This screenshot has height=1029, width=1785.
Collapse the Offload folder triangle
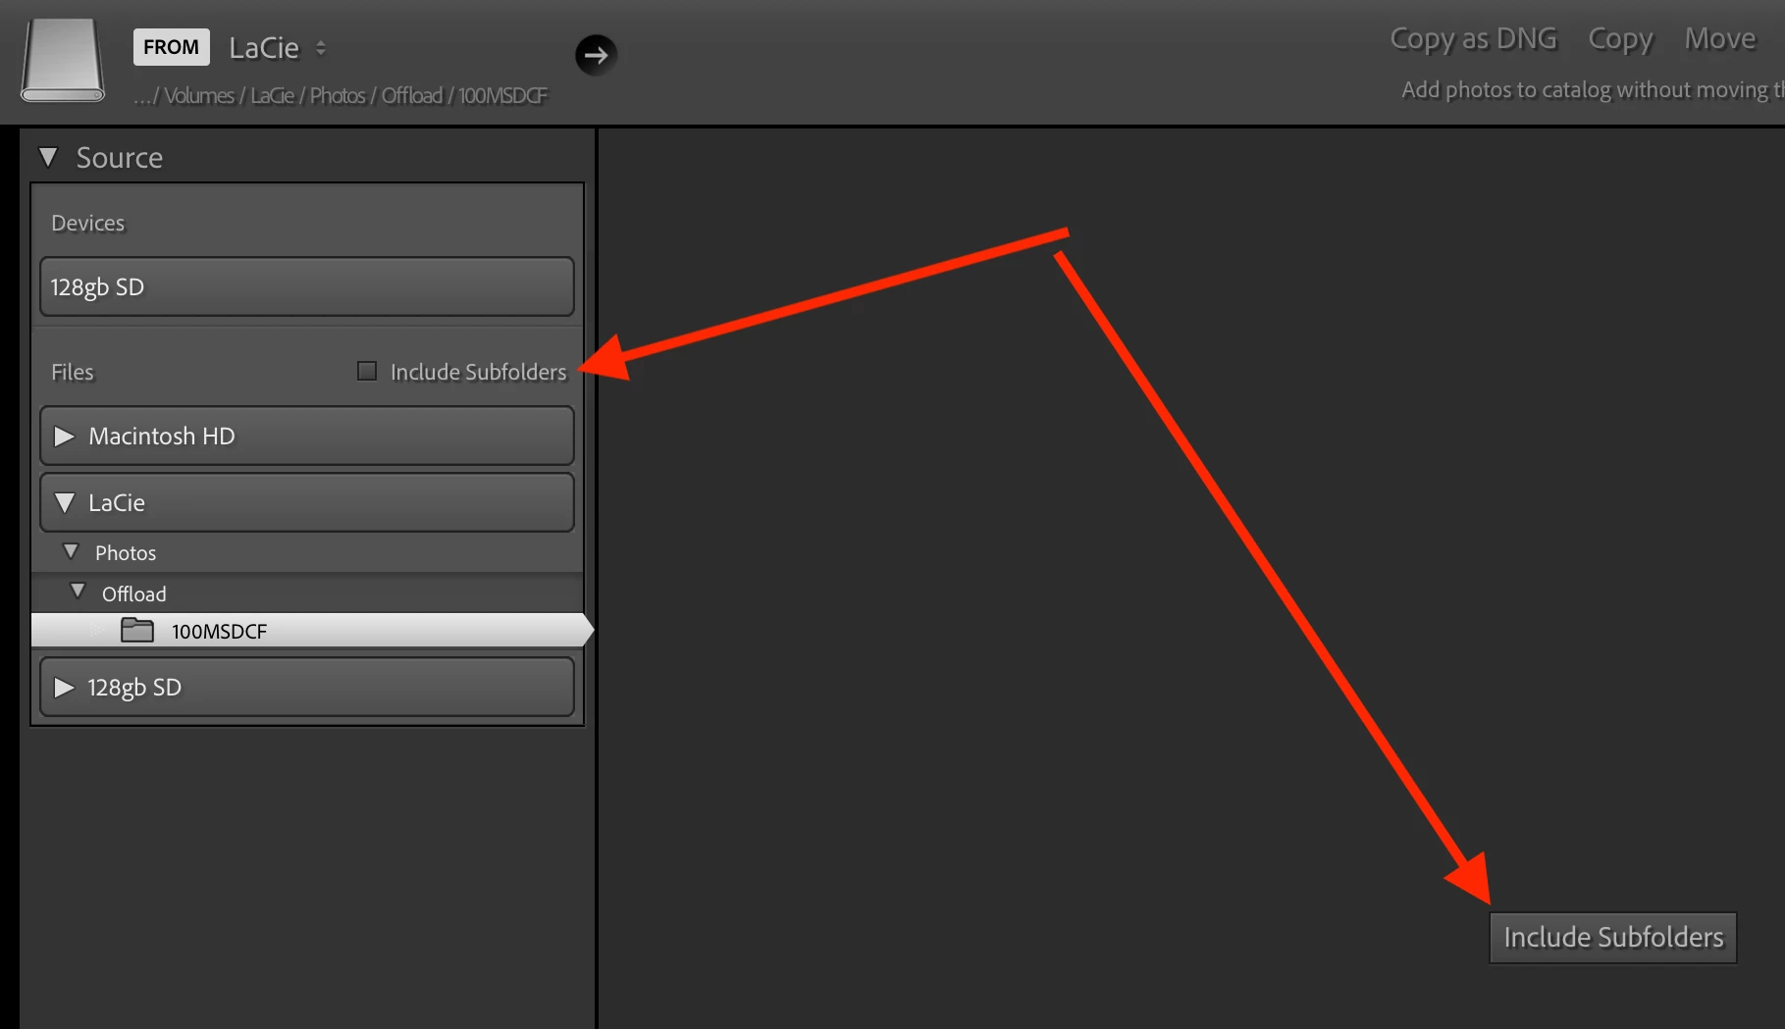coord(78,592)
